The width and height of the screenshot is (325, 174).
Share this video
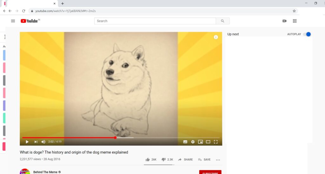[x=185, y=159]
